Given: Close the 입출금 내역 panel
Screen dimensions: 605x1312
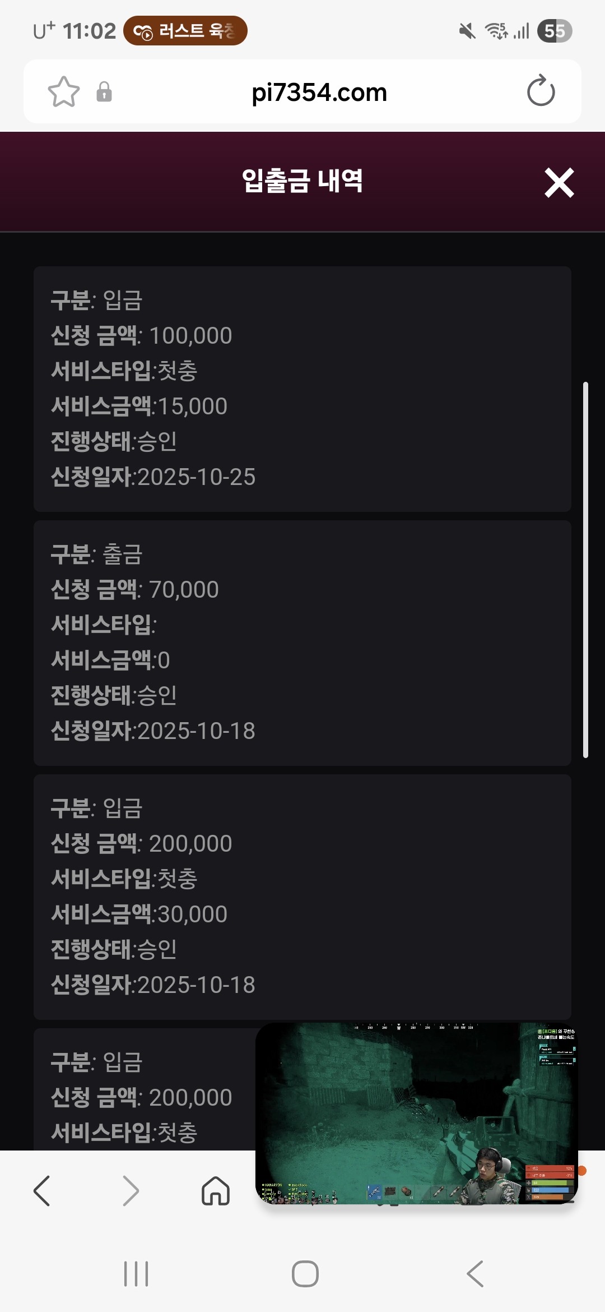Looking at the screenshot, I should click(x=559, y=183).
